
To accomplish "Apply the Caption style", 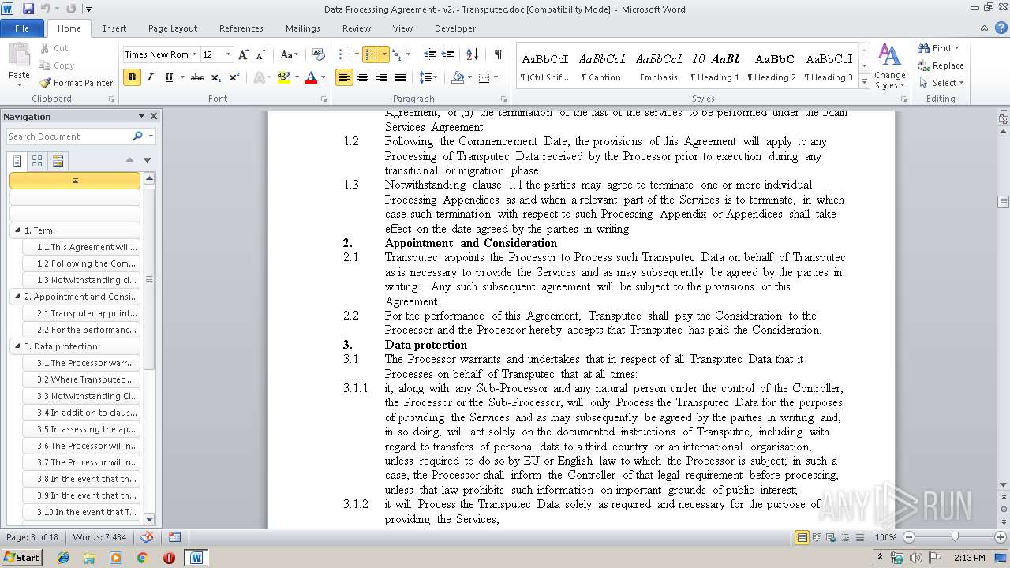I will pos(601,66).
